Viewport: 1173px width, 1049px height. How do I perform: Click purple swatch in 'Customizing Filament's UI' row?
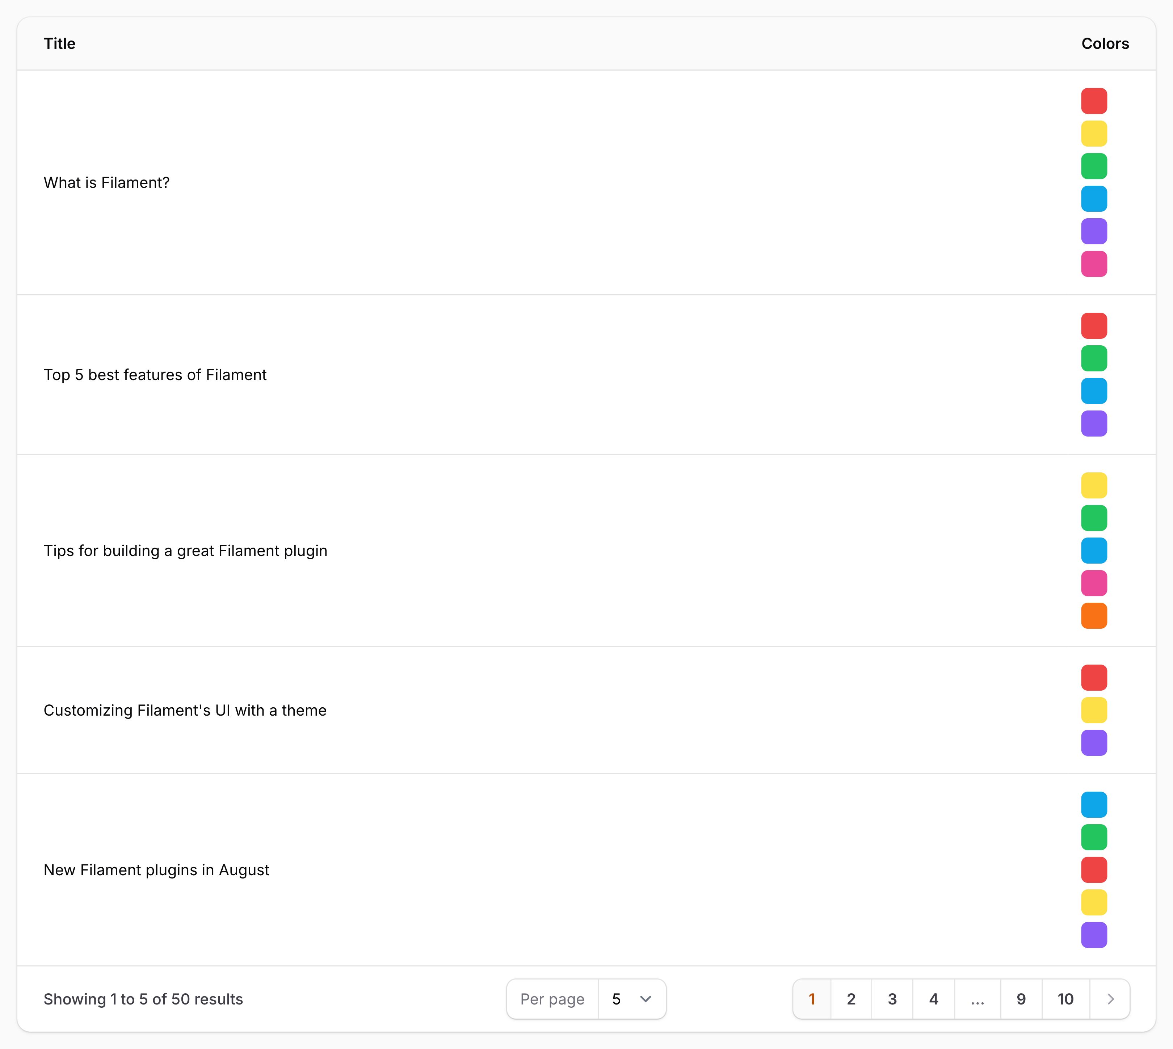[1094, 742]
